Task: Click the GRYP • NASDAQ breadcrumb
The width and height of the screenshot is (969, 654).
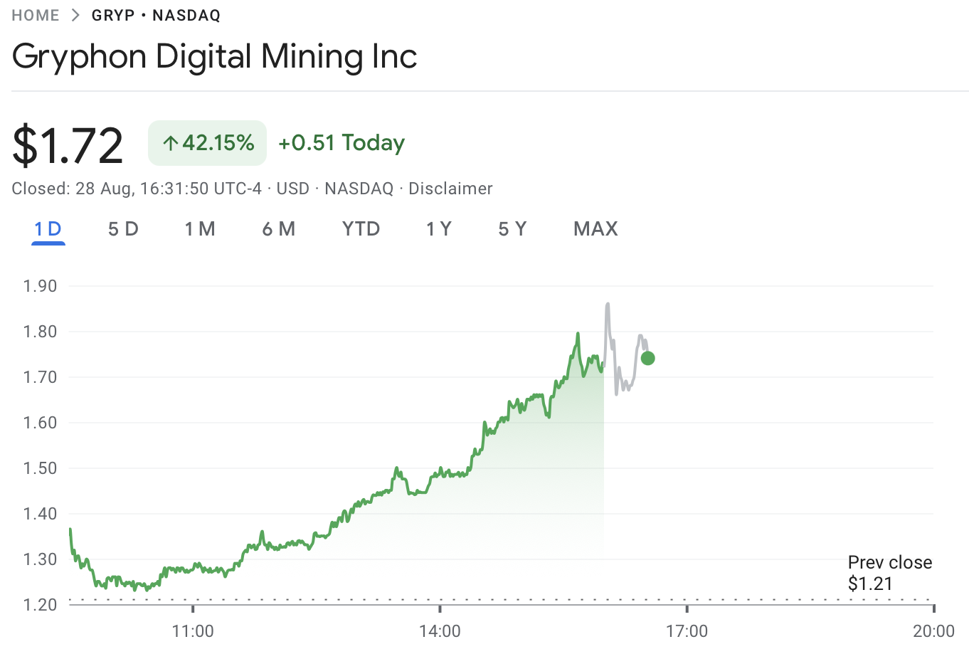Action: [156, 15]
